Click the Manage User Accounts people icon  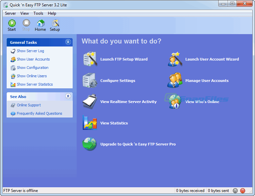(x=175, y=80)
